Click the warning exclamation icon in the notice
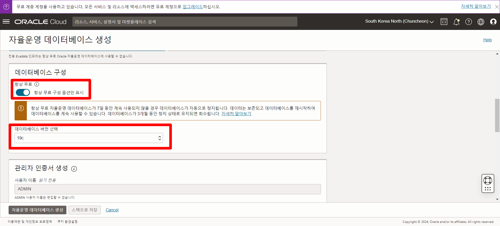500x226 pixels. click(21, 108)
